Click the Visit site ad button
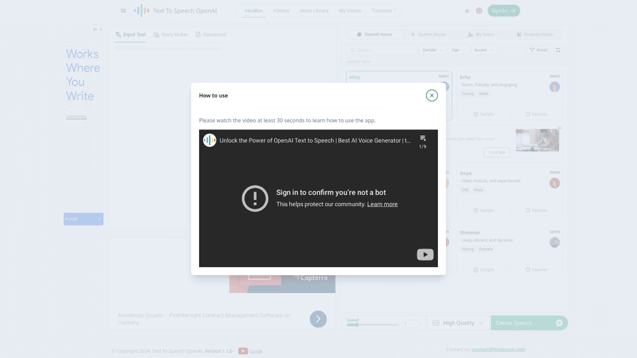 point(496,152)
